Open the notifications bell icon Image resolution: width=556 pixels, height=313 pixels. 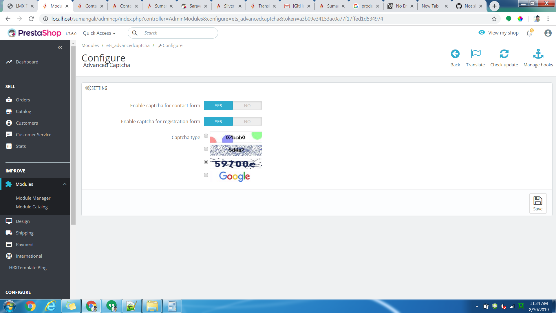529,33
